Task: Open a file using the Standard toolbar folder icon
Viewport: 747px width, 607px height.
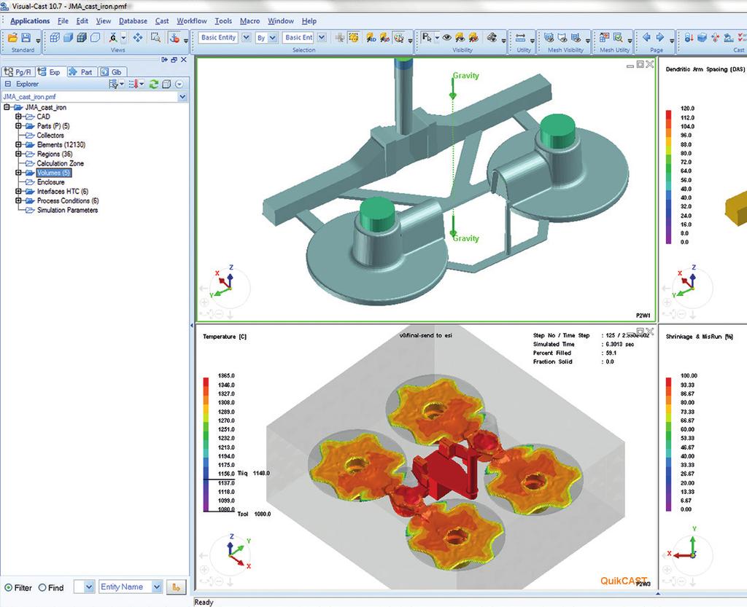Action: point(13,38)
